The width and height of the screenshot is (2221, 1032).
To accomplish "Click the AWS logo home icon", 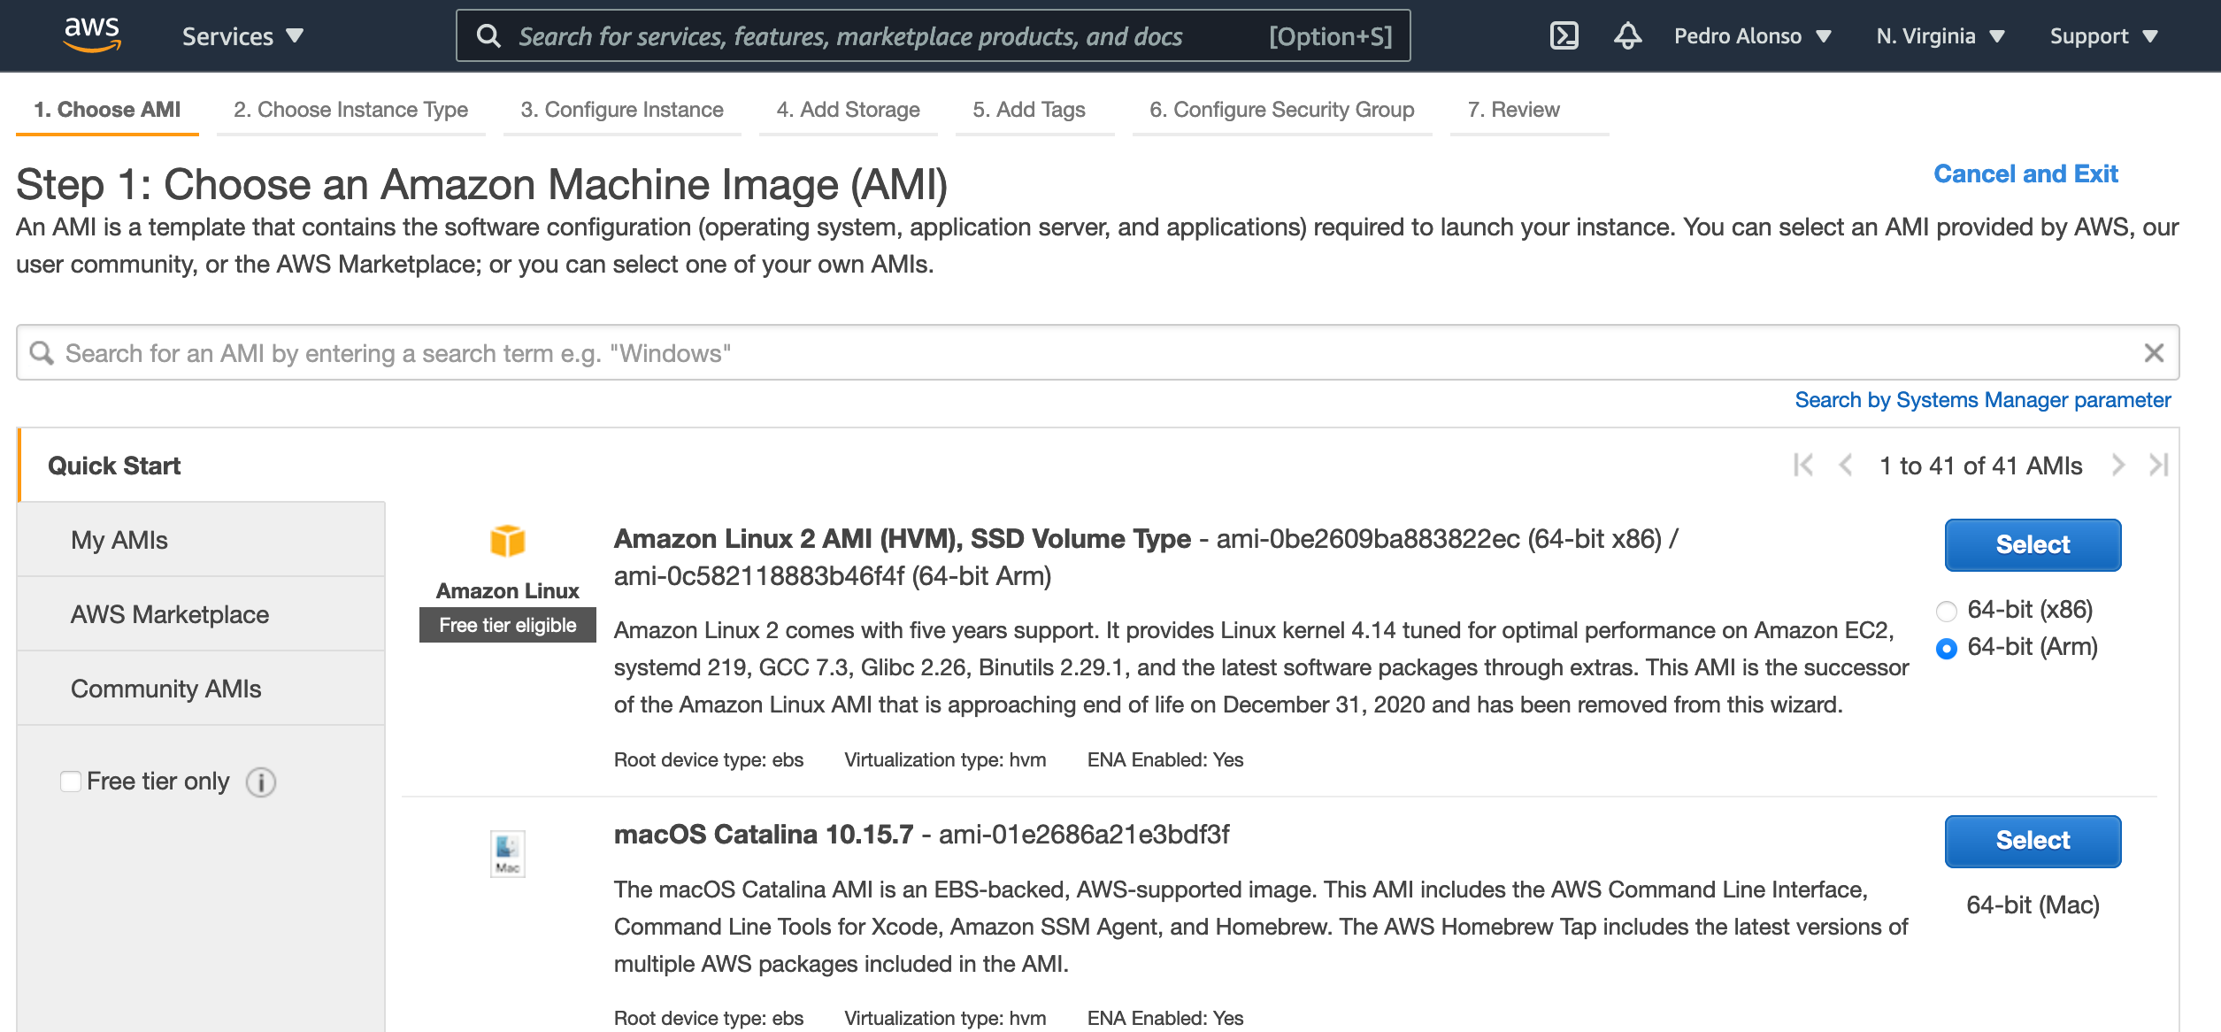I will [x=92, y=35].
